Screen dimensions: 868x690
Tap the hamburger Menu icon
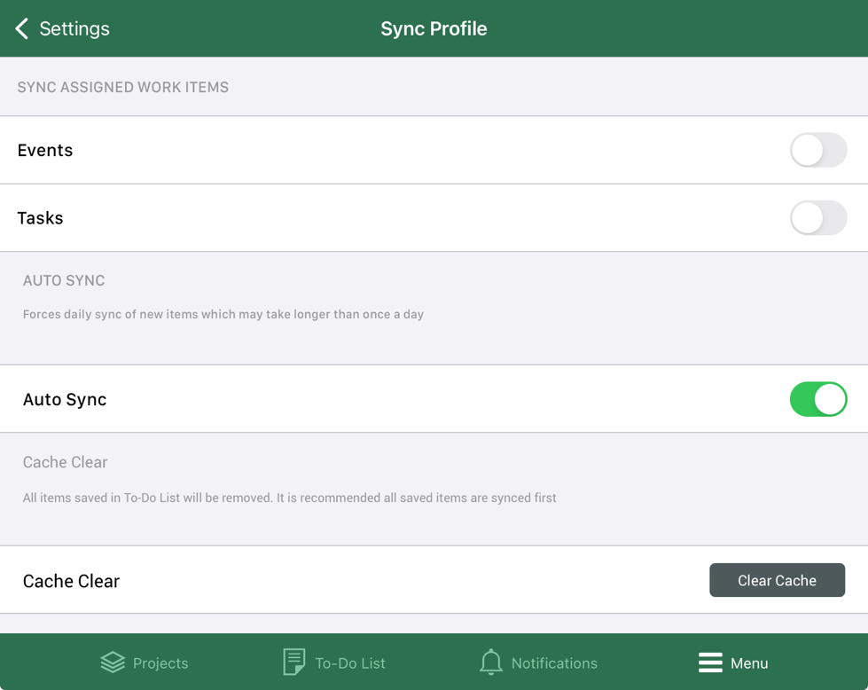(710, 663)
